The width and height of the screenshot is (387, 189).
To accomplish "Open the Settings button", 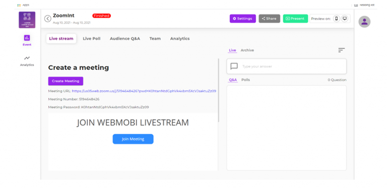I will click(x=242, y=19).
